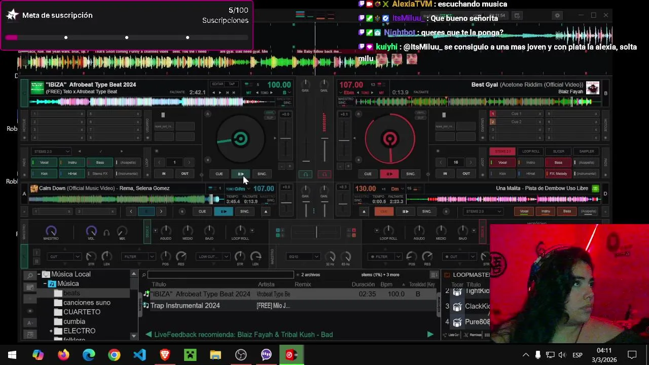Viewport: 649px width, 365px height.
Task: Toggle HiHat stem pad on Best Gyal deck
Action: pyautogui.click(x=530, y=173)
